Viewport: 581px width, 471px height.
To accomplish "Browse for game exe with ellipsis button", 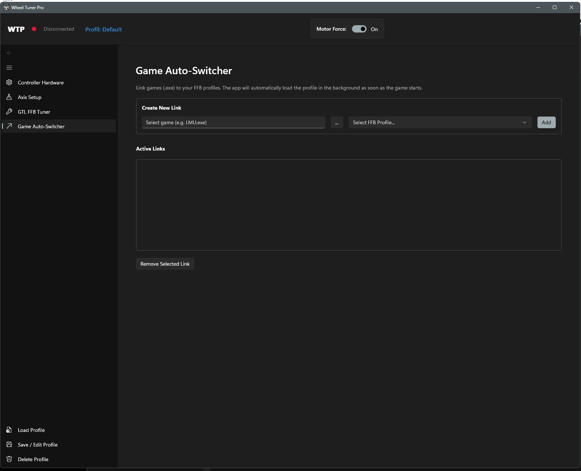I will click(337, 122).
